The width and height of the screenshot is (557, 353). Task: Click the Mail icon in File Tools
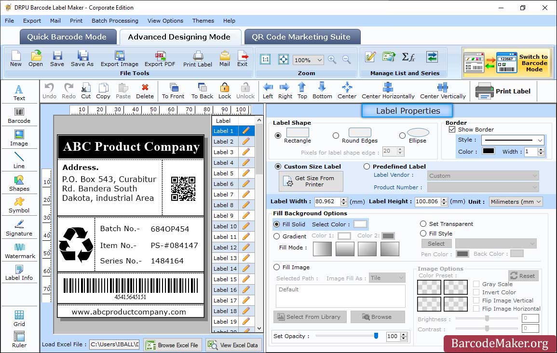click(225, 59)
